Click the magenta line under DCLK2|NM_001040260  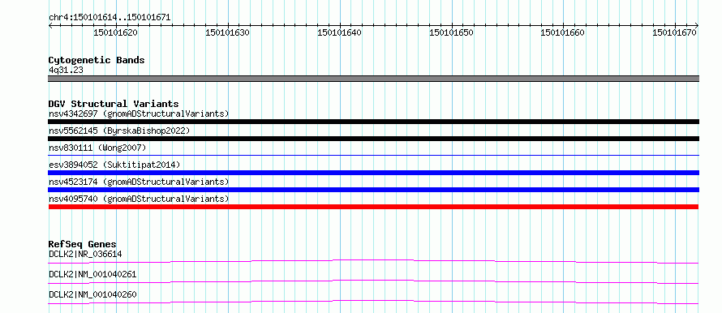(x=373, y=302)
